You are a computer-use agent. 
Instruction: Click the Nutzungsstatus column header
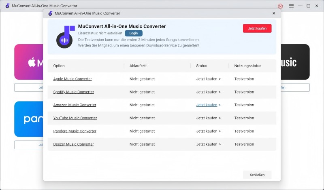[248, 66]
